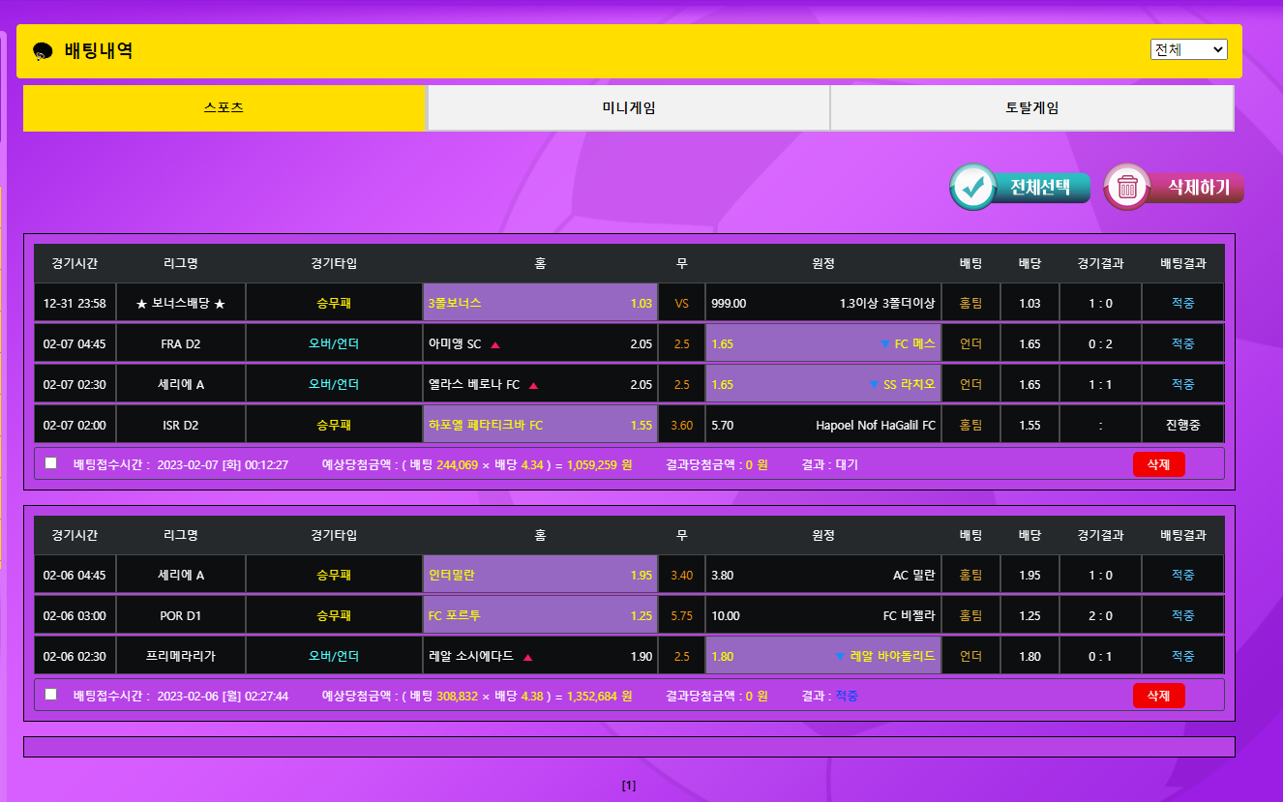
Task: Click blue down arrow beside FC 메스
Action: point(884,344)
